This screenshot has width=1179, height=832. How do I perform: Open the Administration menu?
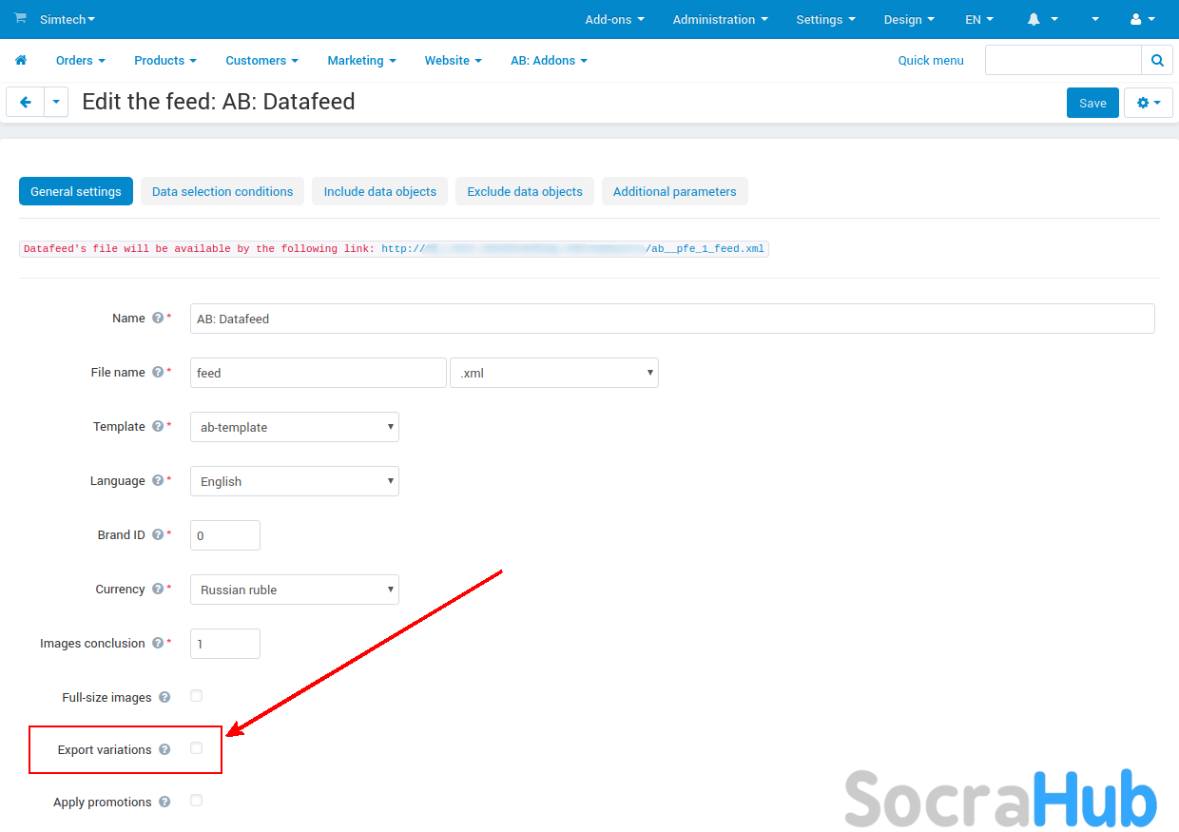pos(720,19)
